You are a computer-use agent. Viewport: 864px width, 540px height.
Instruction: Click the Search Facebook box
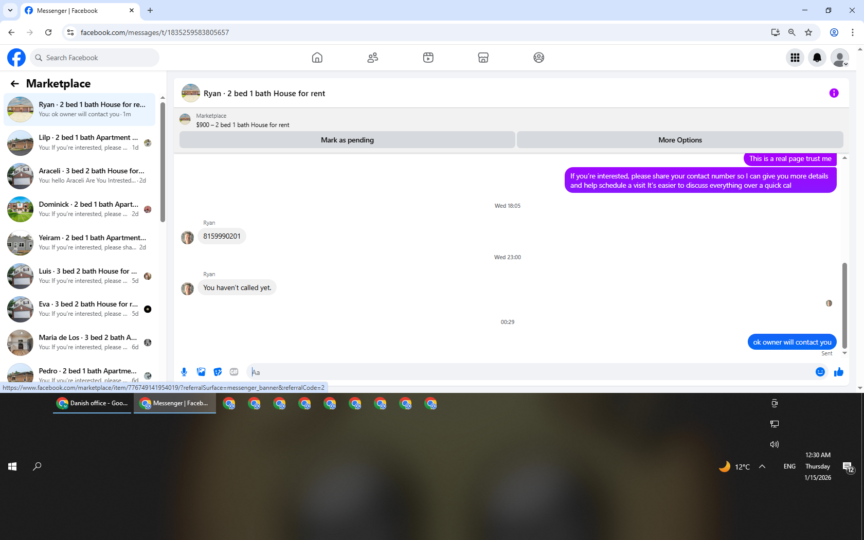click(95, 58)
